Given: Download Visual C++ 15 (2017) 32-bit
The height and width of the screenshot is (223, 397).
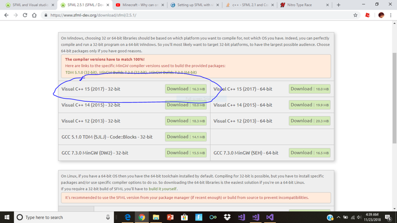Looking at the screenshot, I should 186,89.
